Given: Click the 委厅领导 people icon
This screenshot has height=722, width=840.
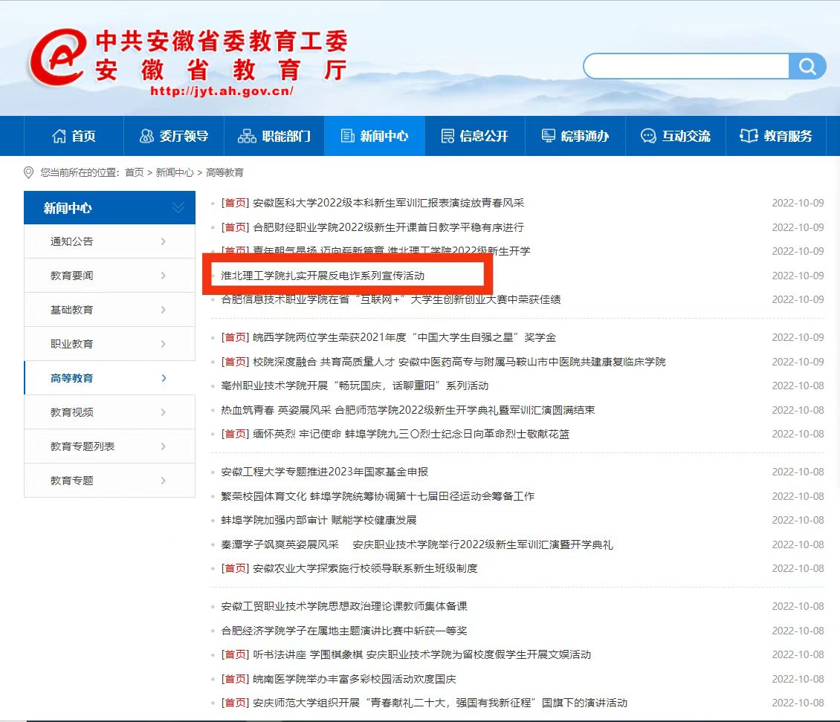Looking at the screenshot, I should [146, 136].
